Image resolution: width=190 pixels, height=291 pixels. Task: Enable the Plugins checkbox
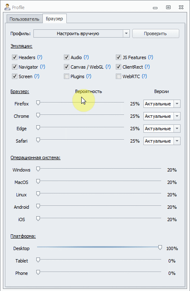coord(66,76)
